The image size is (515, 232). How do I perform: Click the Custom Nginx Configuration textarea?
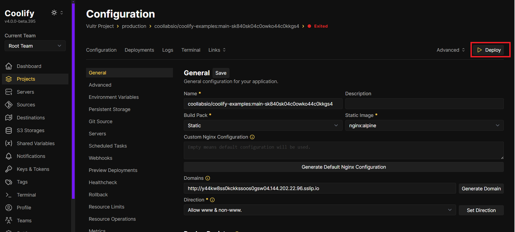tap(344, 151)
